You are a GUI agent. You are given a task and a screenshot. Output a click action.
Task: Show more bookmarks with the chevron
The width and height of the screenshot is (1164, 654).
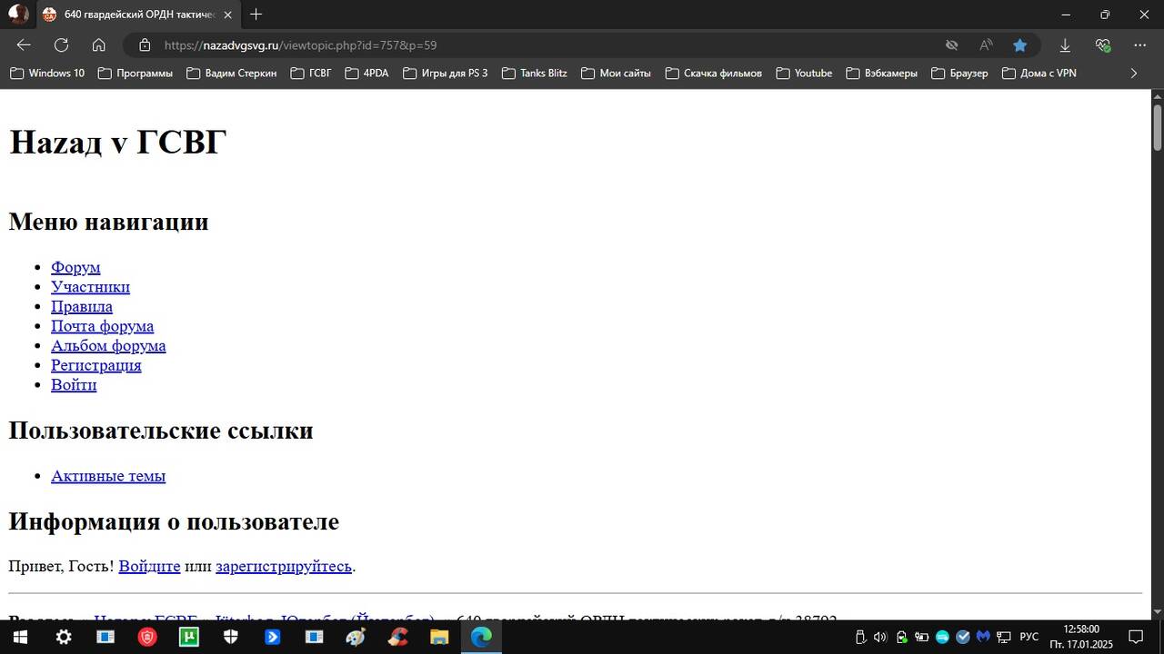[x=1133, y=73]
